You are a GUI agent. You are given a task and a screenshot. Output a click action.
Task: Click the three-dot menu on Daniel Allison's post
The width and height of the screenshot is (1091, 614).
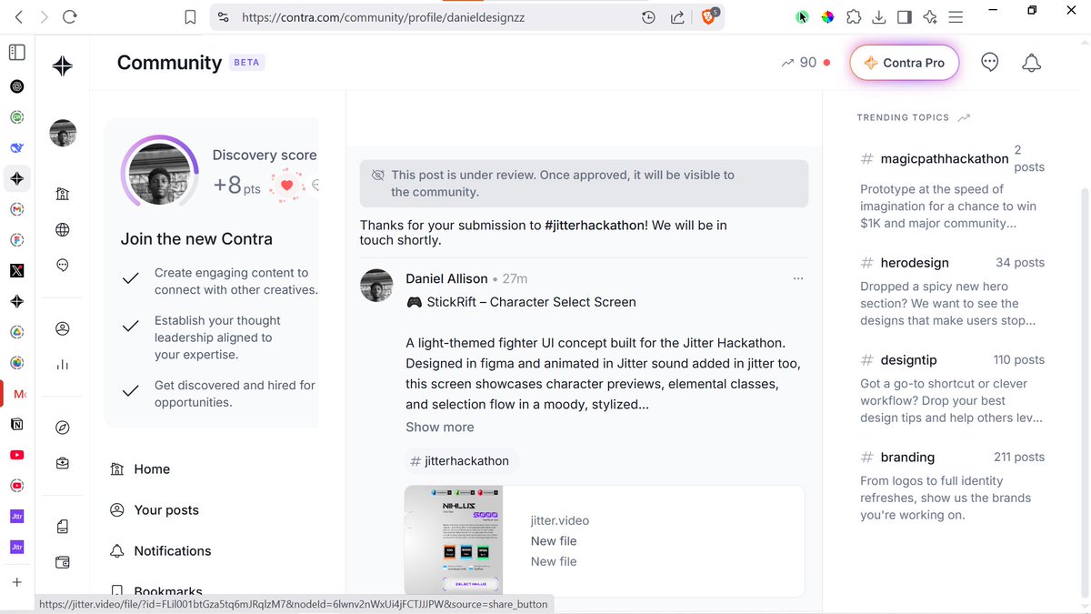point(798,278)
